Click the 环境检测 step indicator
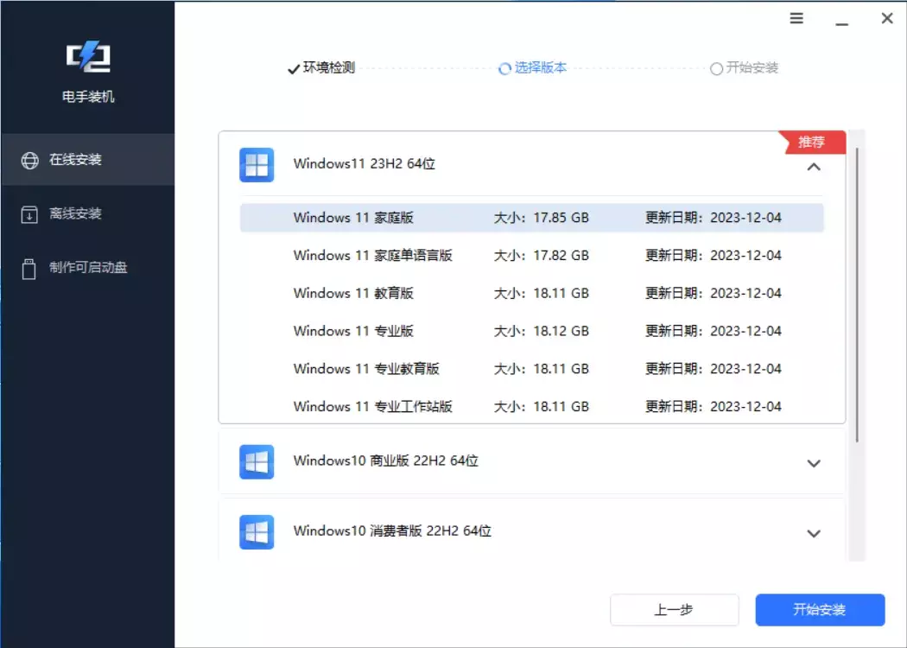Viewport: 907px width, 648px height. coord(321,68)
